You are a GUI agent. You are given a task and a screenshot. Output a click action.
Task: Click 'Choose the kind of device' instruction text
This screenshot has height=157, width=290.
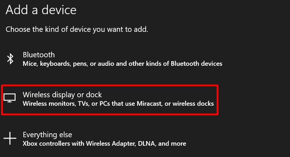pos(77,29)
